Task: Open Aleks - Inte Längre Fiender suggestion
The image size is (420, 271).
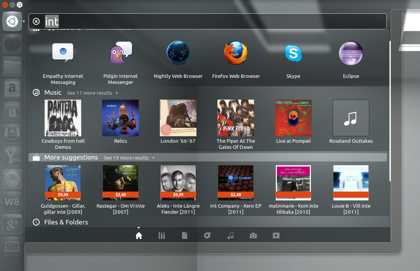Action: (178, 190)
